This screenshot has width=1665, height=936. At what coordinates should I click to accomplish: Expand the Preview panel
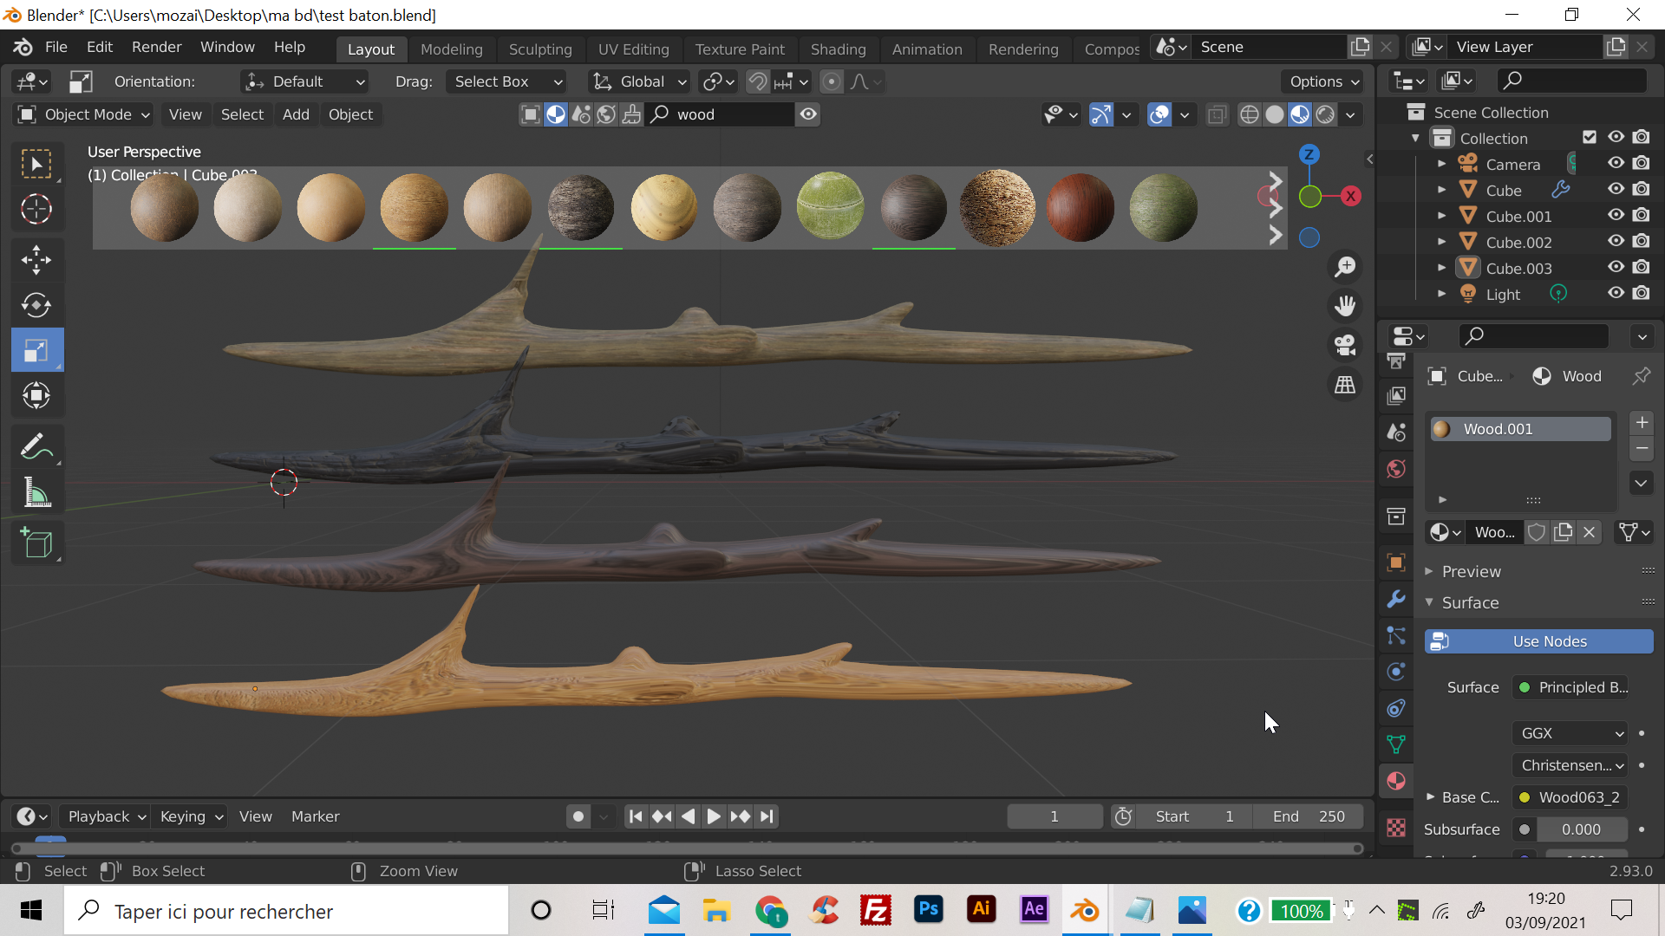pos(1471,571)
